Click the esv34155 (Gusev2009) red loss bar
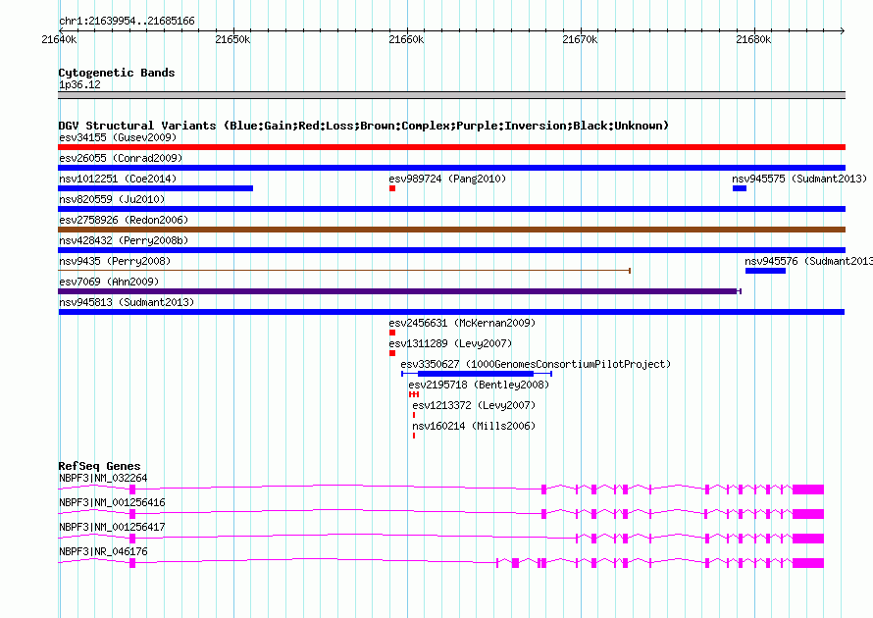Viewport: 873px width, 618px height. 451,147
